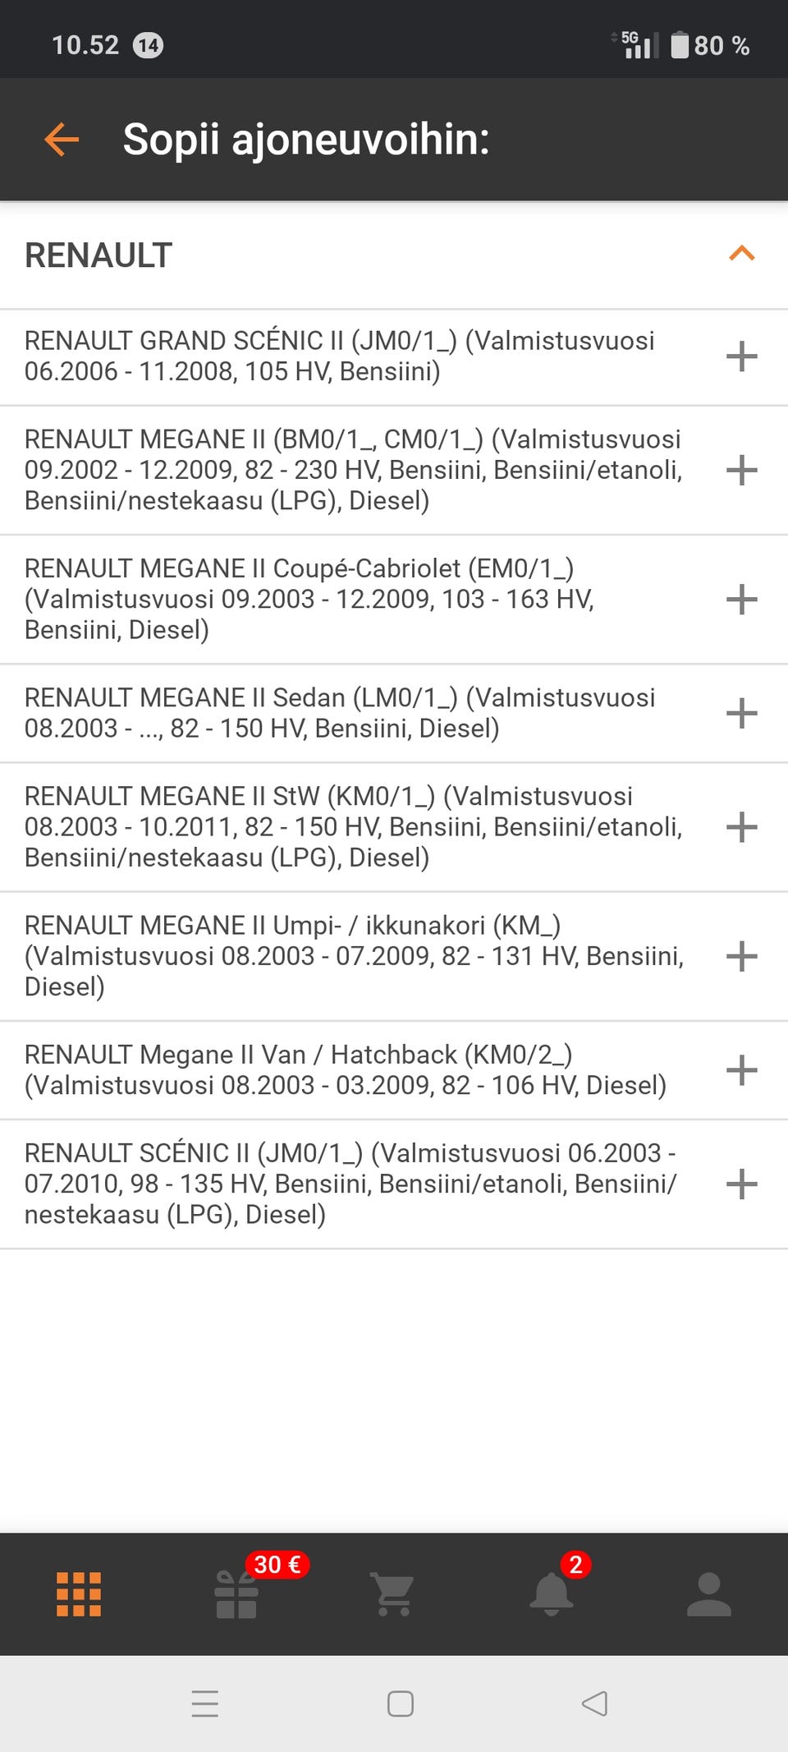The width and height of the screenshot is (788, 1752).
Task: Expand Megane II StW plus icon
Action: click(741, 827)
